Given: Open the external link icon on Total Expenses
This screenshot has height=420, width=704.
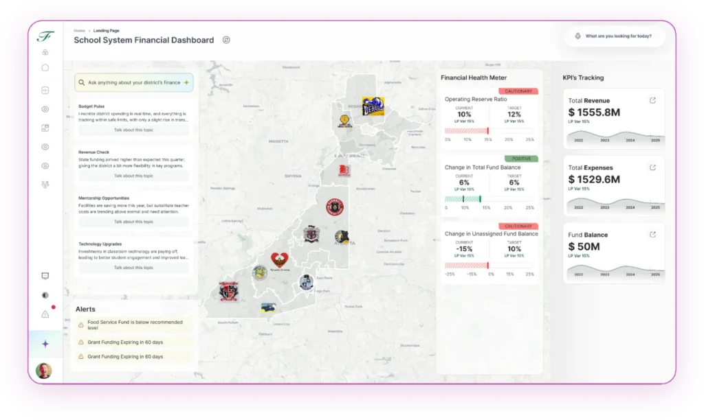Looking at the screenshot, I should point(652,167).
